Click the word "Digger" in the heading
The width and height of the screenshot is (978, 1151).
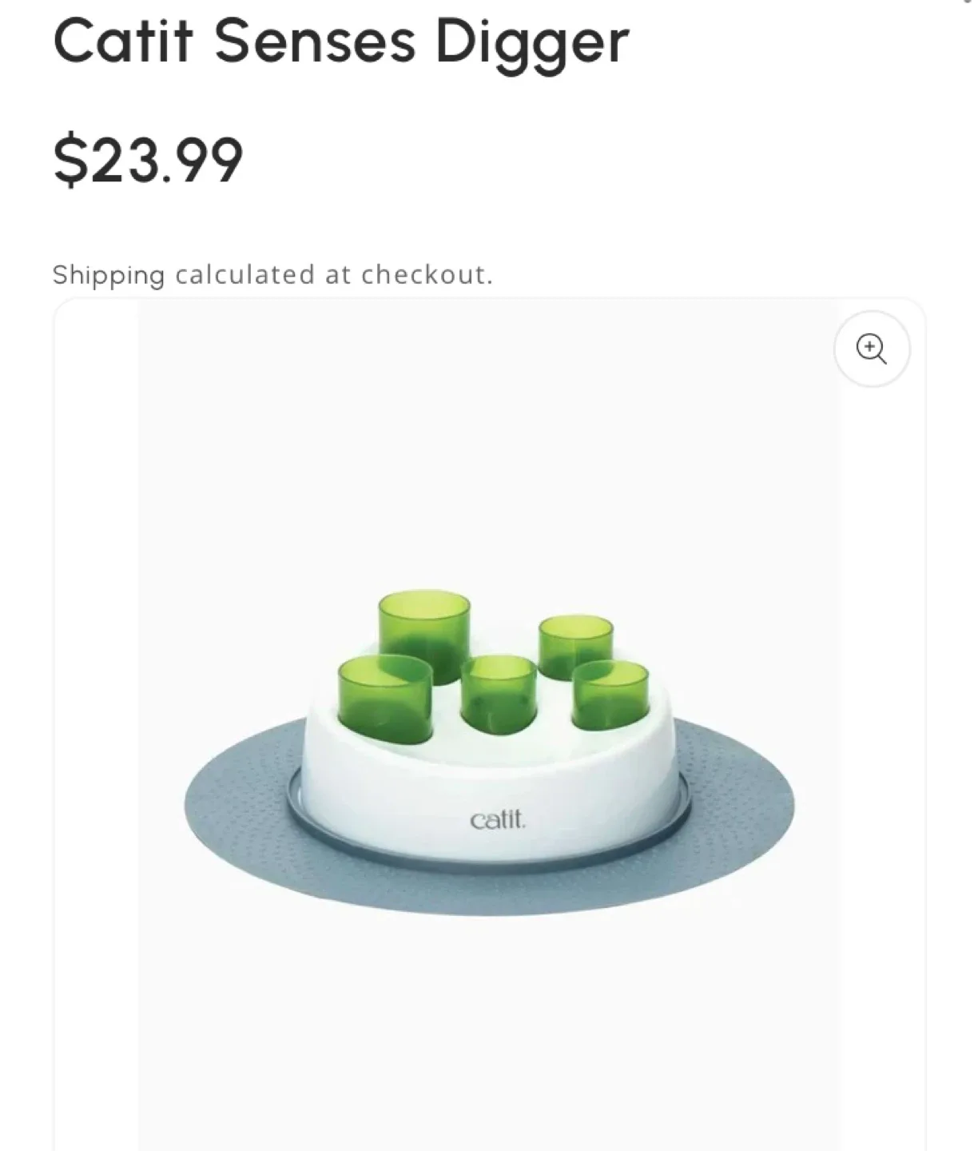pos(532,42)
